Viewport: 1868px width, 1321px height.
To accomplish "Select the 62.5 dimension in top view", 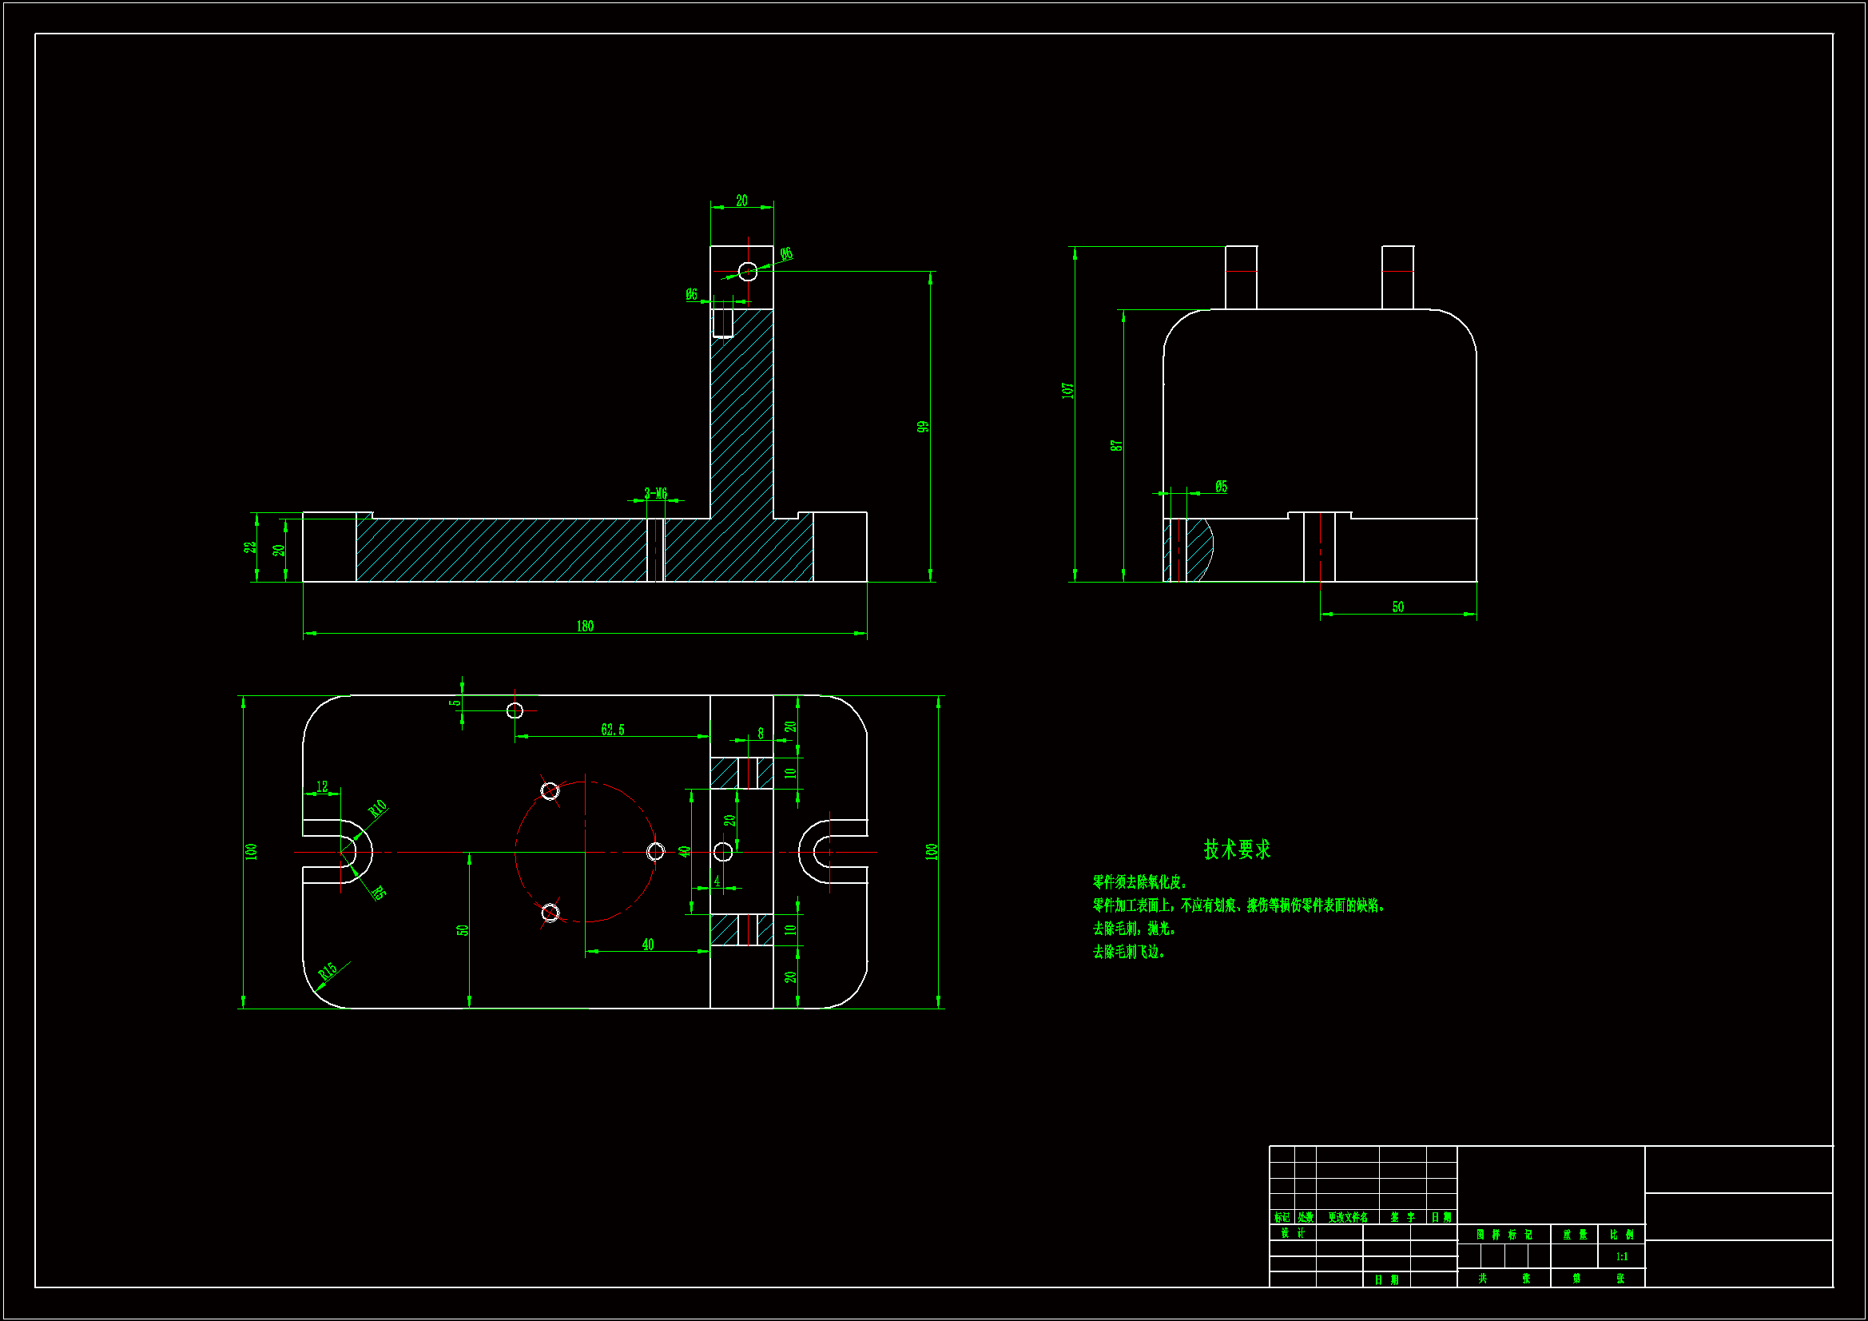I will (613, 730).
